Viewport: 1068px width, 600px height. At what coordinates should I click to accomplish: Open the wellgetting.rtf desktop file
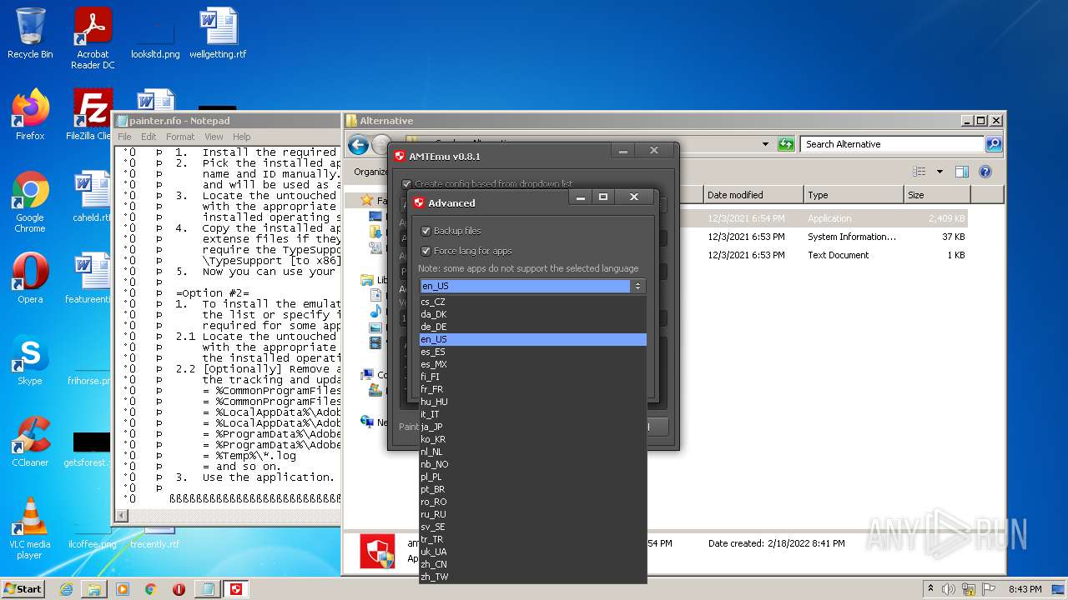(218, 33)
